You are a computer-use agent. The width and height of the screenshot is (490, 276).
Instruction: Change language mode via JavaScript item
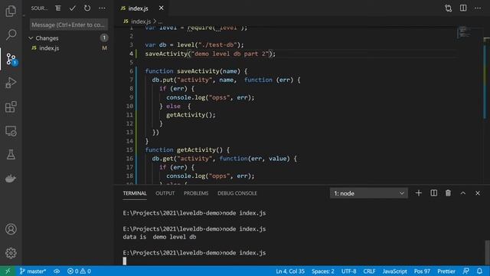click(x=395, y=271)
